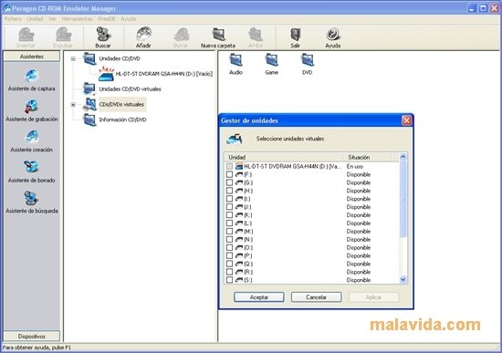Check the (N:) virtual drive box
Screen dimensions: 502x353
(229, 239)
